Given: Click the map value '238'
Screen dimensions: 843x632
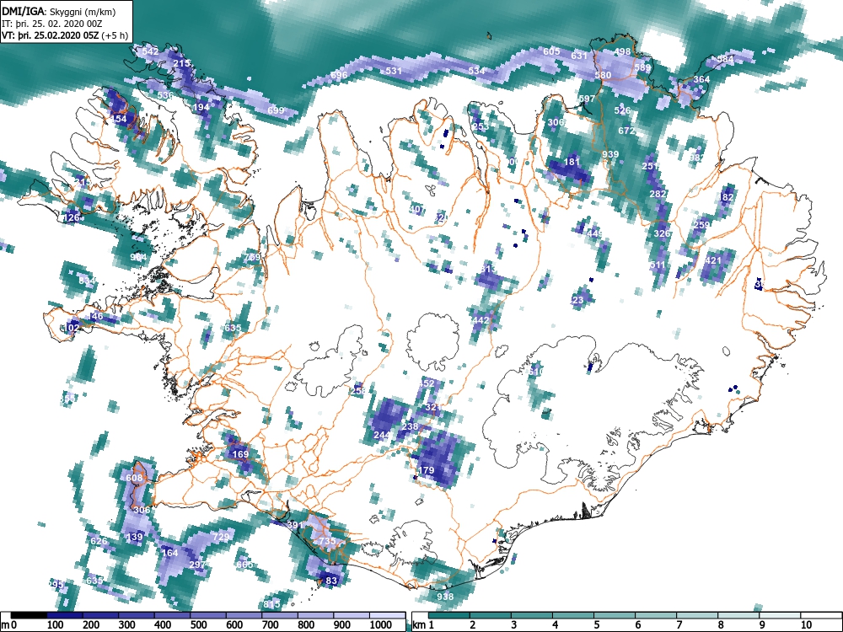Looking at the screenshot, I should click(410, 426).
